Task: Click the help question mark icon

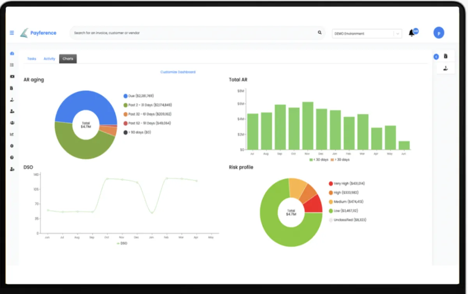Action: pos(12,157)
